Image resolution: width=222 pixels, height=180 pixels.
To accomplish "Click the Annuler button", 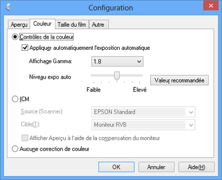I will (156, 167).
